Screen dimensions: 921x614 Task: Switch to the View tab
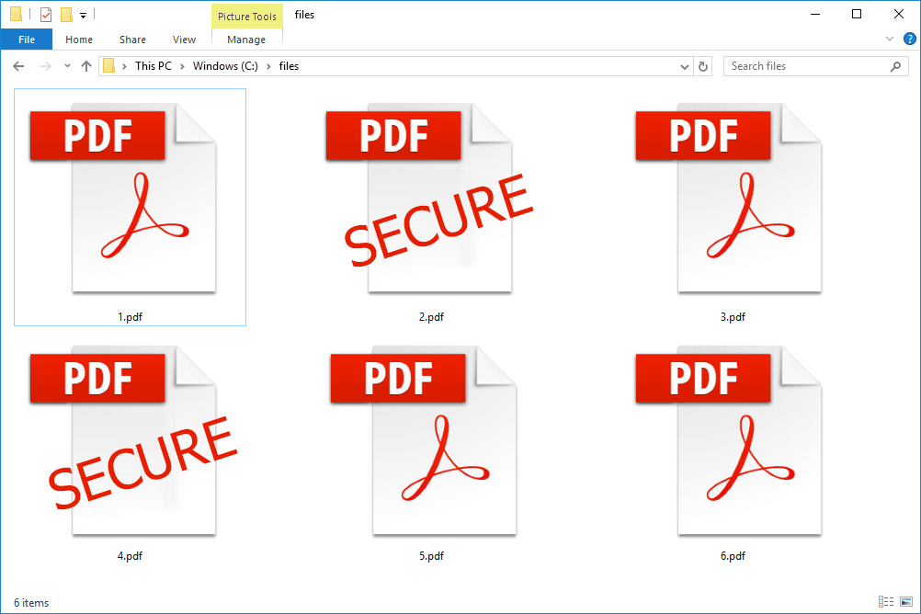click(x=183, y=39)
